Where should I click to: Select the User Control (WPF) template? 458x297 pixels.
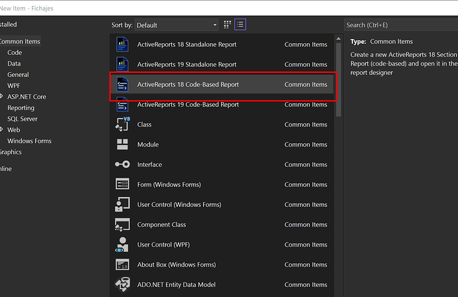coord(222,245)
